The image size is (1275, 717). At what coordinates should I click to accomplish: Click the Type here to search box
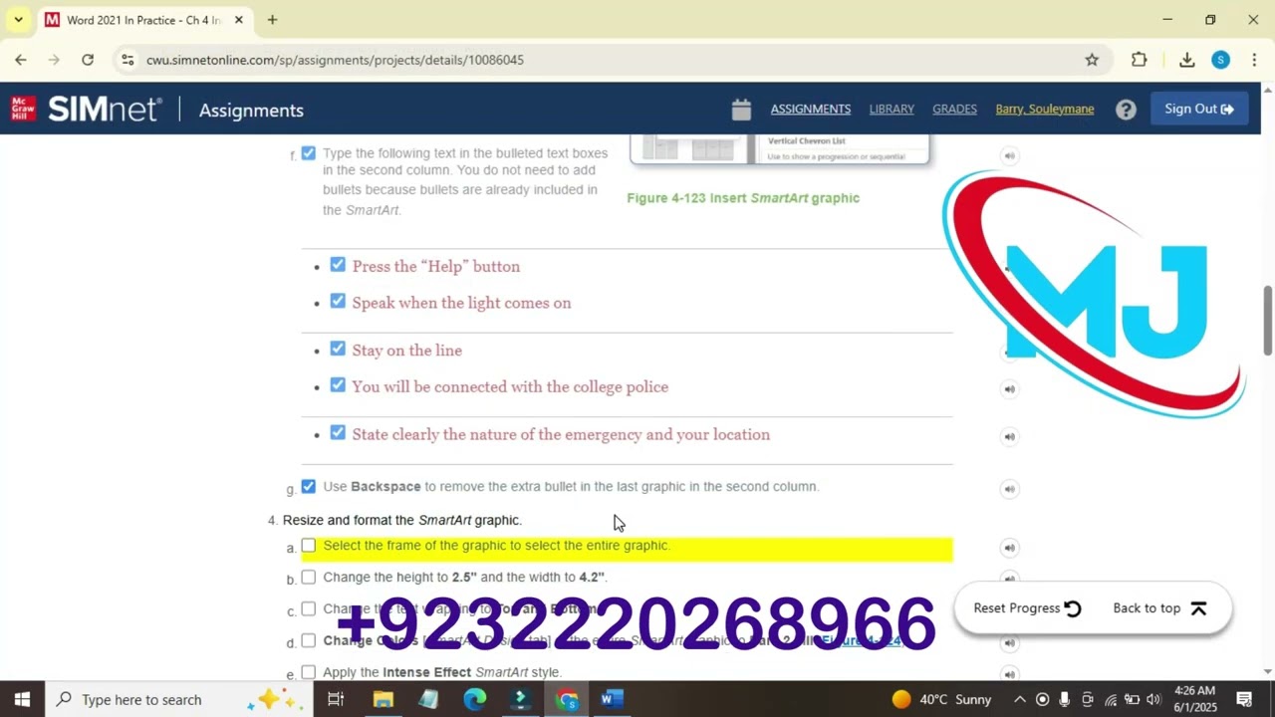click(178, 699)
